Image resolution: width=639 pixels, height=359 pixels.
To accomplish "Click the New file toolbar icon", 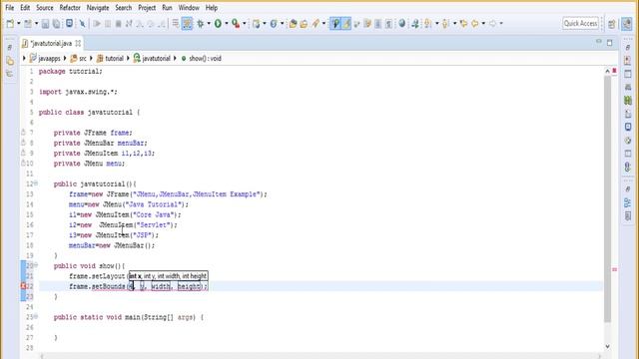I will [x=10, y=24].
